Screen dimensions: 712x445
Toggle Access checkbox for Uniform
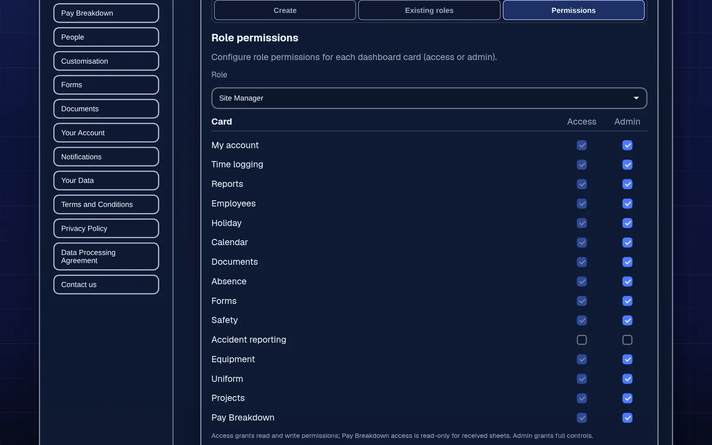[x=582, y=379]
